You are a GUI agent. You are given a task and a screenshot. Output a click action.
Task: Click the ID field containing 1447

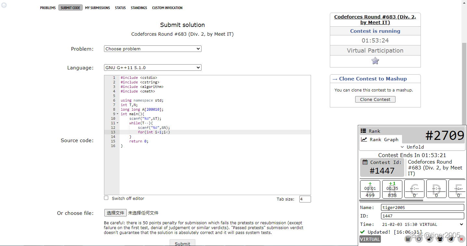[x=422, y=216]
